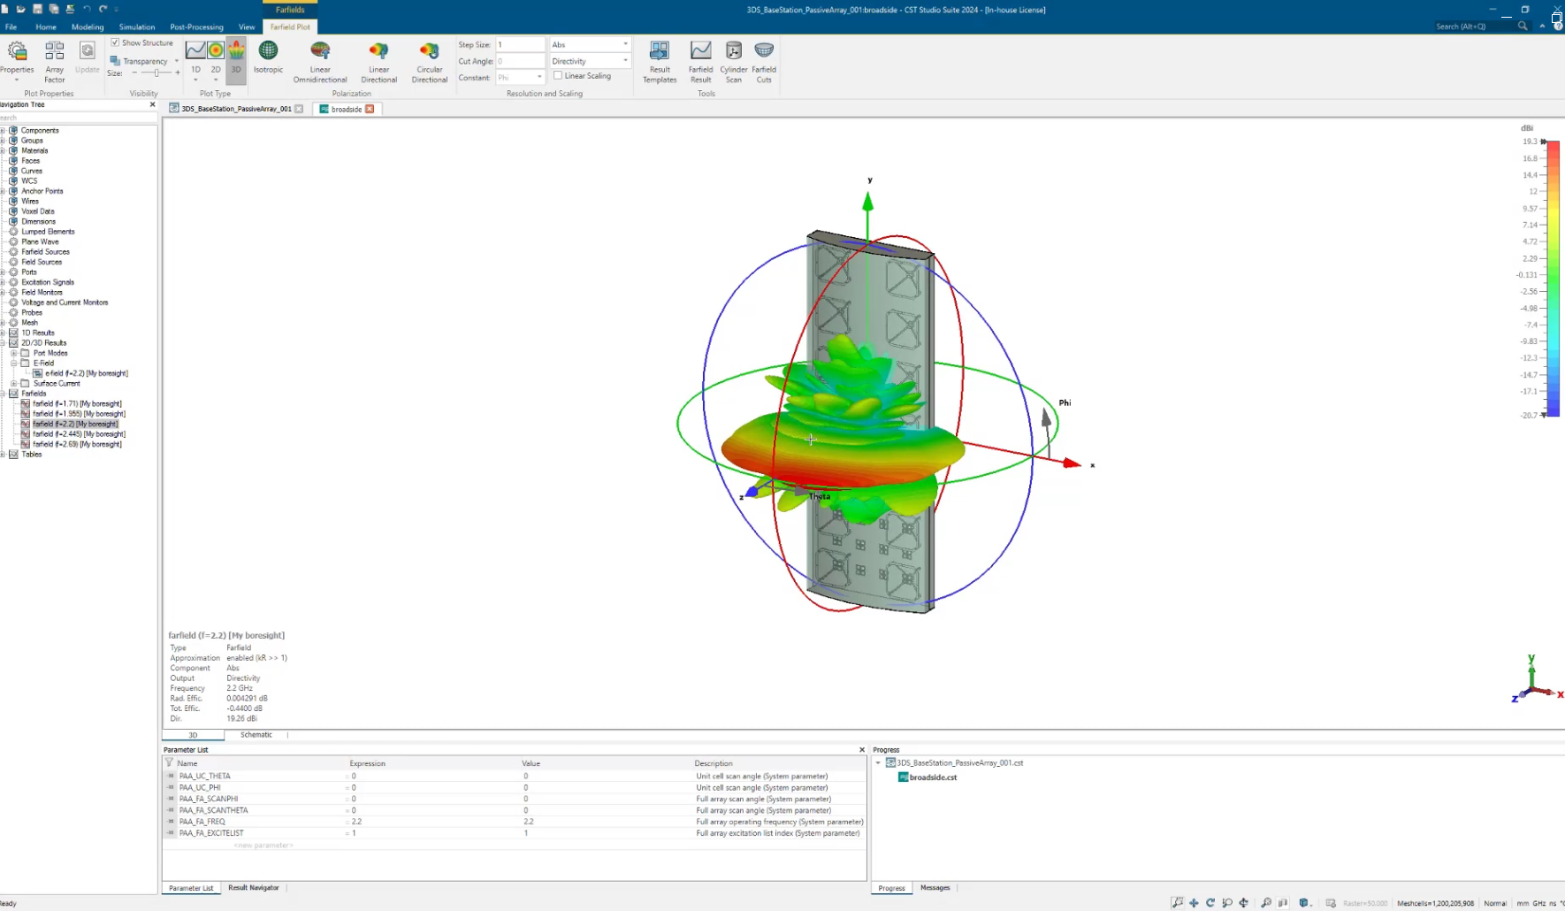This screenshot has width=1565, height=911.
Task: Open the Farfield Cuts tool
Action: 764,61
